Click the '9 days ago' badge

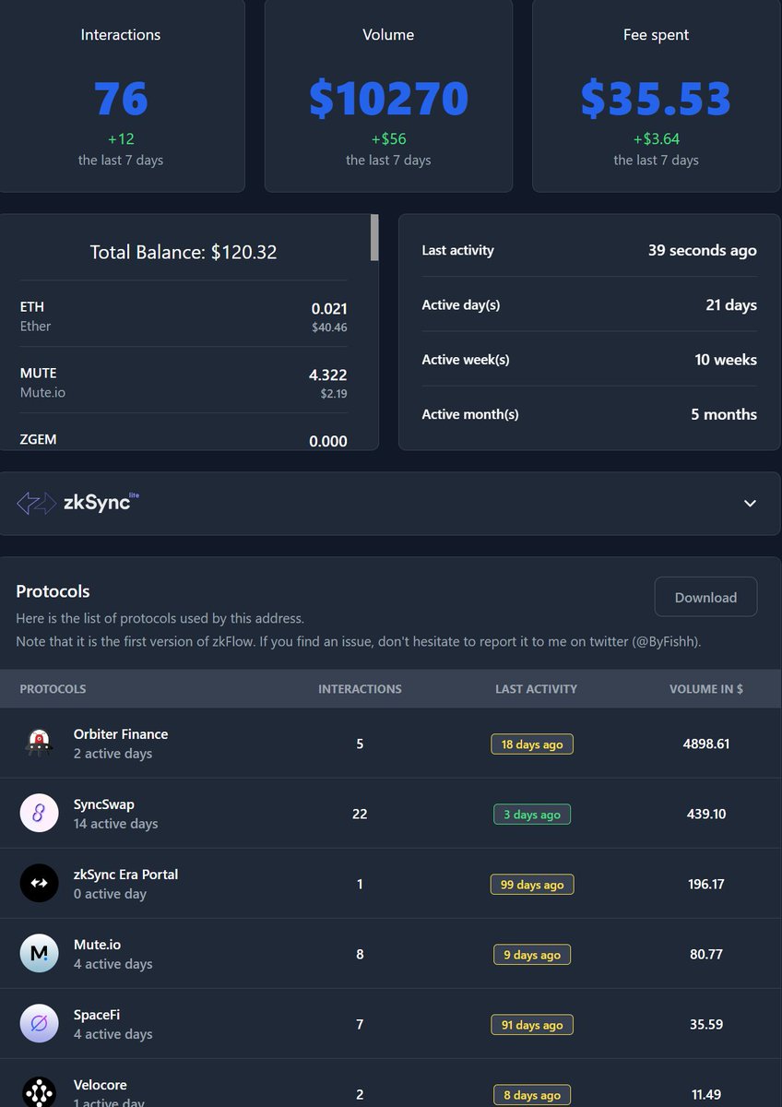click(532, 954)
